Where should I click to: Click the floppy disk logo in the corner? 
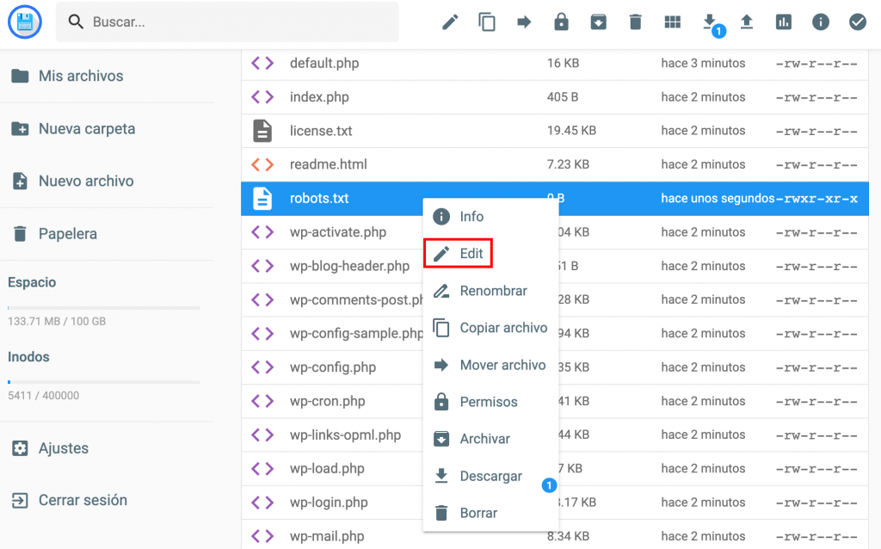point(24,22)
